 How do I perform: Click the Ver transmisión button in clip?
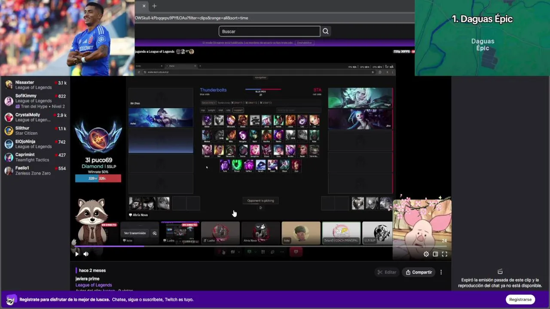point(135,233)
